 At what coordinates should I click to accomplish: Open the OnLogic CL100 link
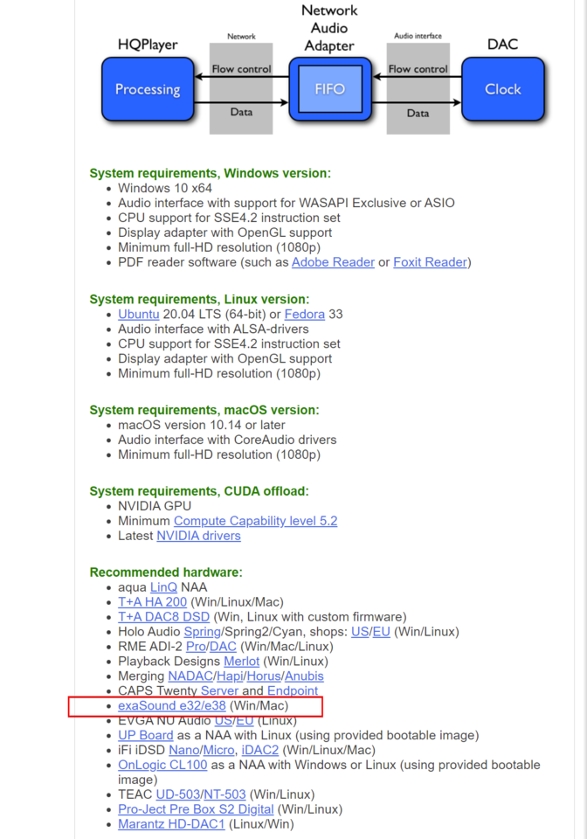point(162,766)
